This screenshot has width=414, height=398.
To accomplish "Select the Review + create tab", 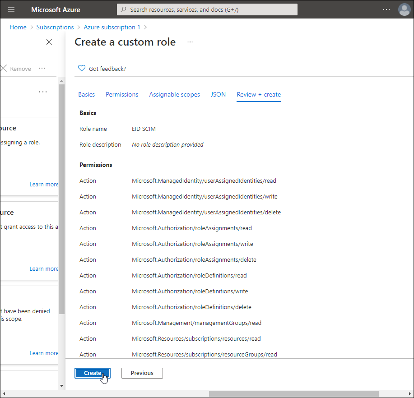I will click(259, 94).
